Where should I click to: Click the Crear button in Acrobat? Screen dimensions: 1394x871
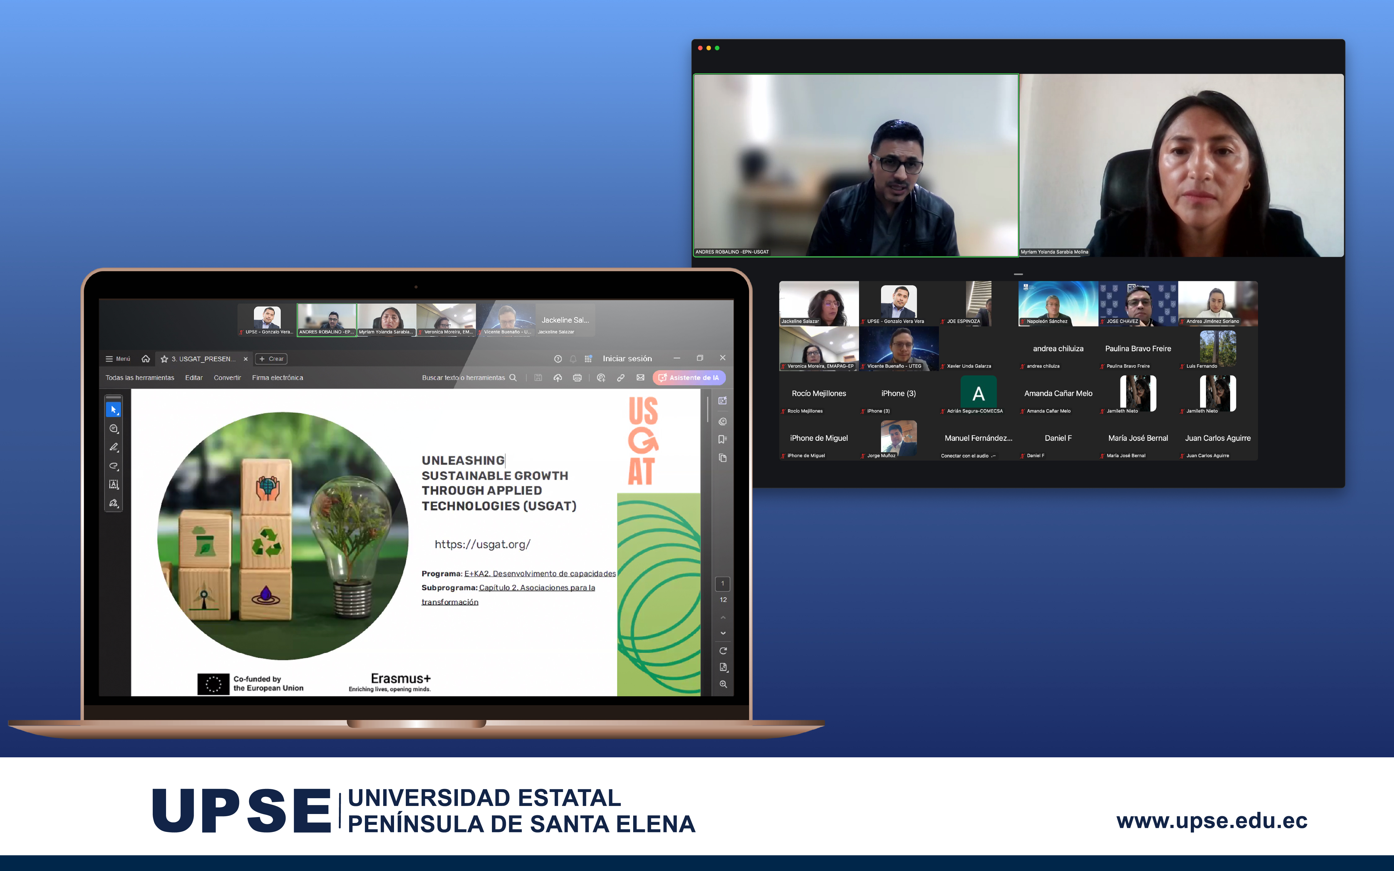(271, 359)
